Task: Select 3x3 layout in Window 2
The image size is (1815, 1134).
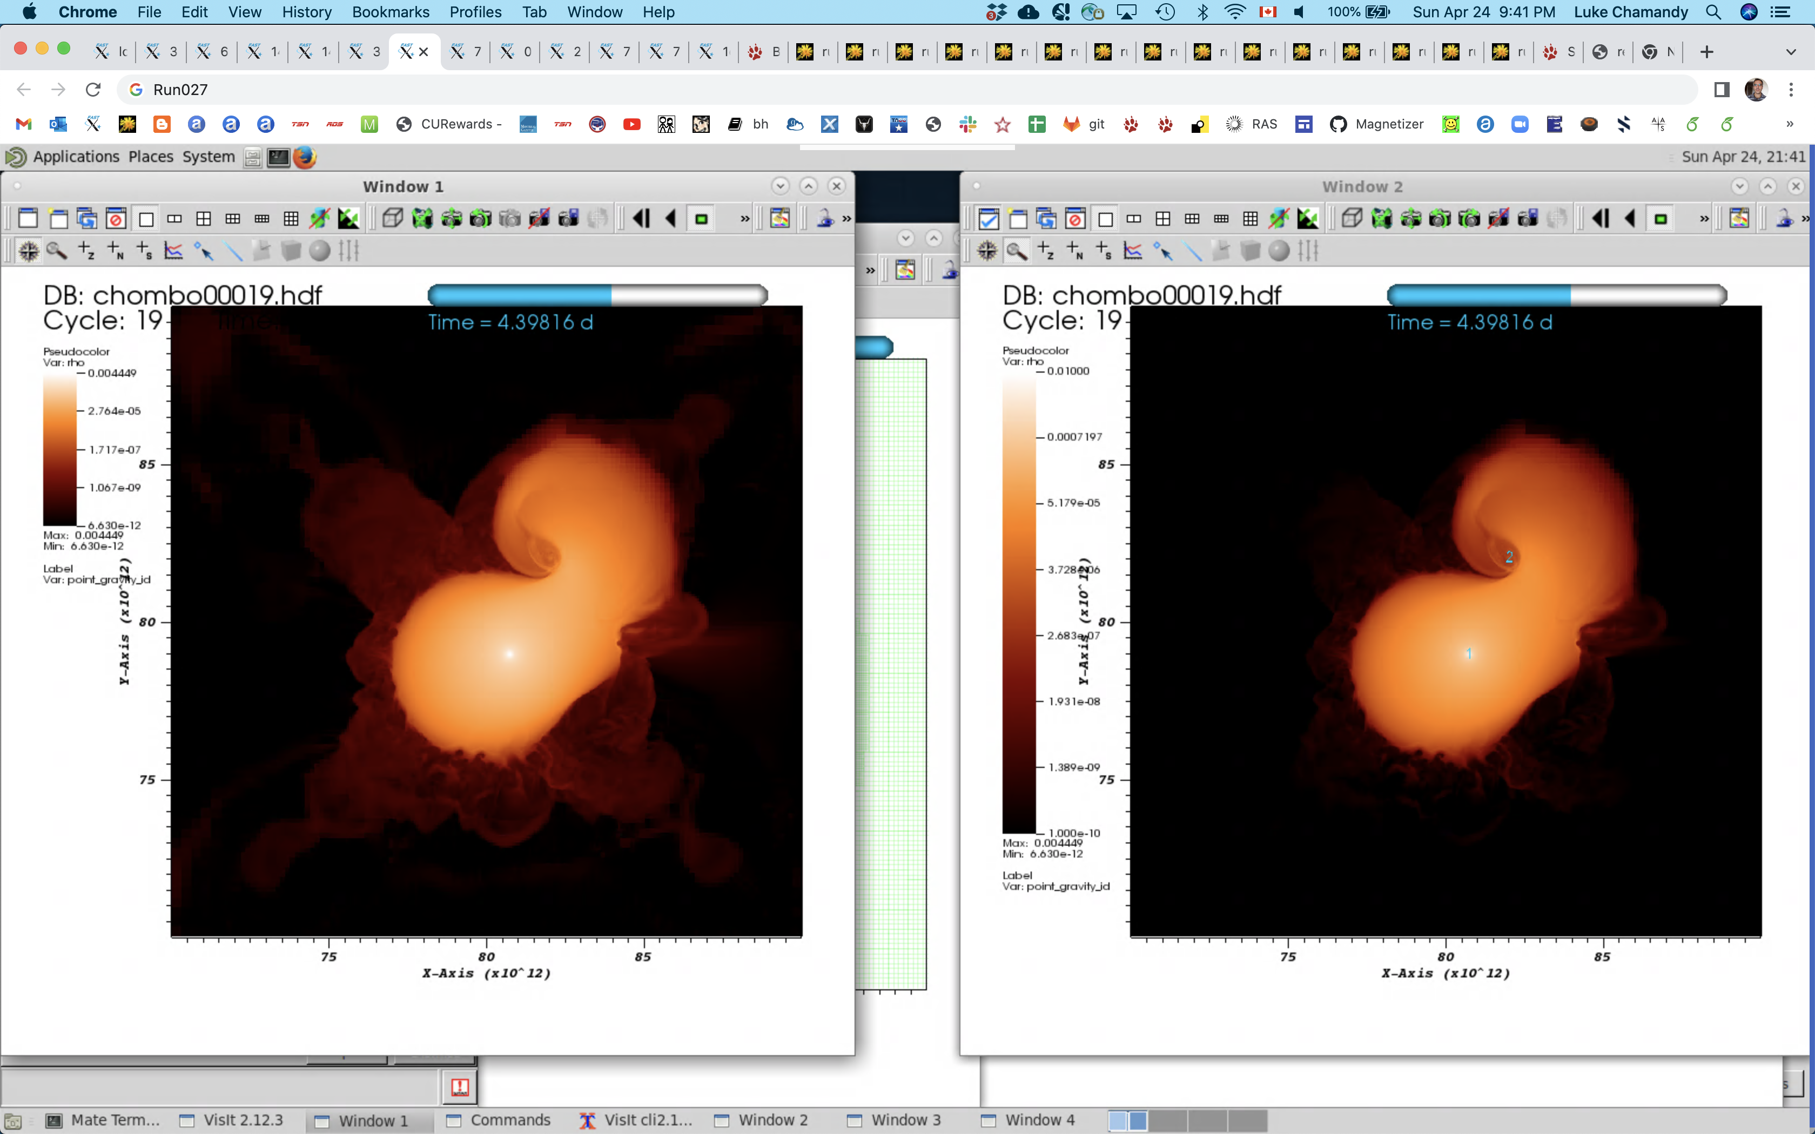Action: [1251, 218]
